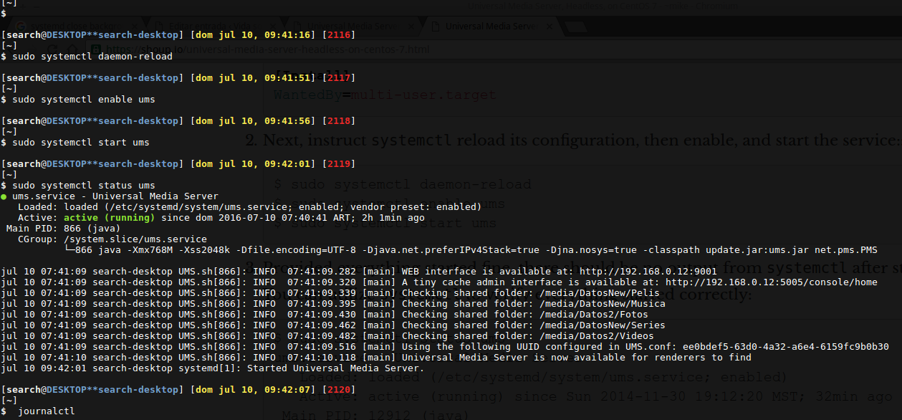The width and height of the screenshot is (902, 420).
Task: Close the highlighted Universal Media Server browser tab
Action: 550,27
